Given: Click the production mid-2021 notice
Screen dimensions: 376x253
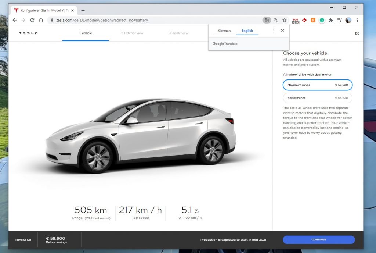Looking at the screenshot, I should click(233, 239).
